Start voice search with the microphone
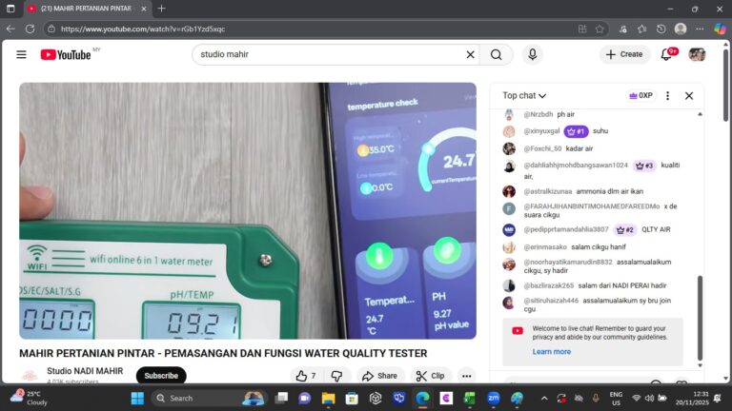Image resolution: width=732 pixels, height=411 pixels. (532, 54)
